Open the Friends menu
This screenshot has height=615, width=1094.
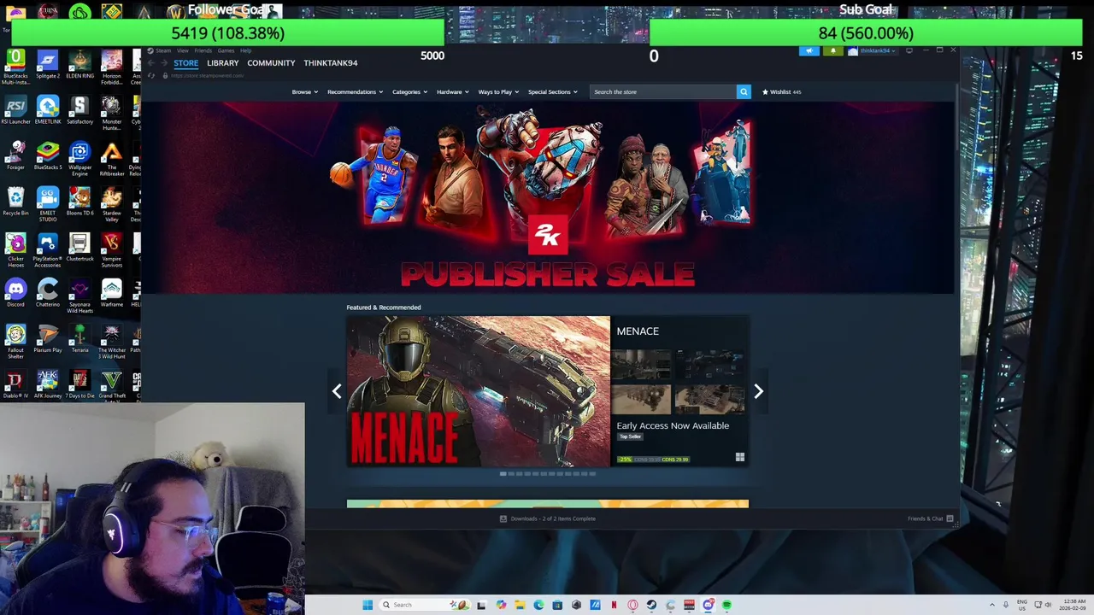point(203,50)
